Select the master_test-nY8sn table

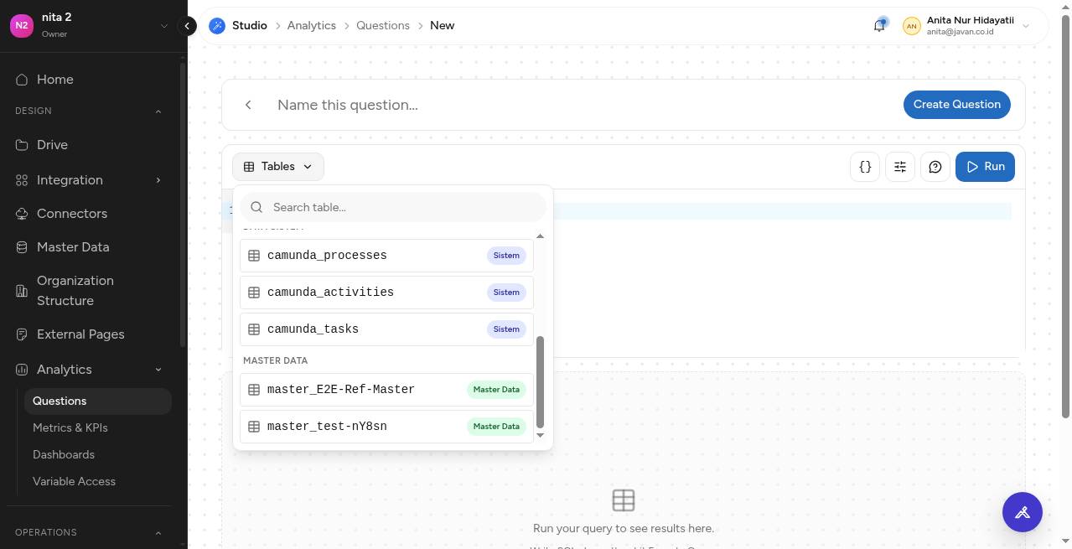(386, 427)
